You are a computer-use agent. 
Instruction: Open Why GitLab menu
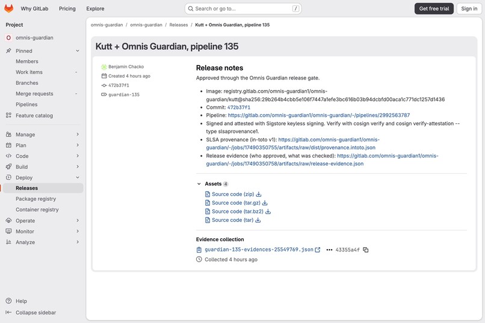click(34, 8)
